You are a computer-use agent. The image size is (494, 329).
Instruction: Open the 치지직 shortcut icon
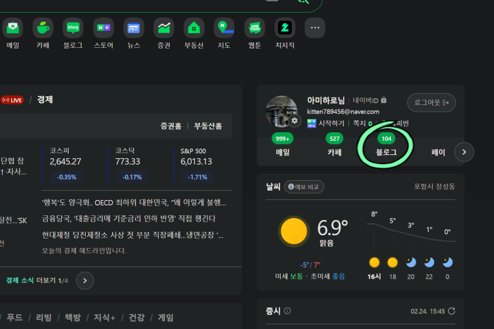(285, 28)
